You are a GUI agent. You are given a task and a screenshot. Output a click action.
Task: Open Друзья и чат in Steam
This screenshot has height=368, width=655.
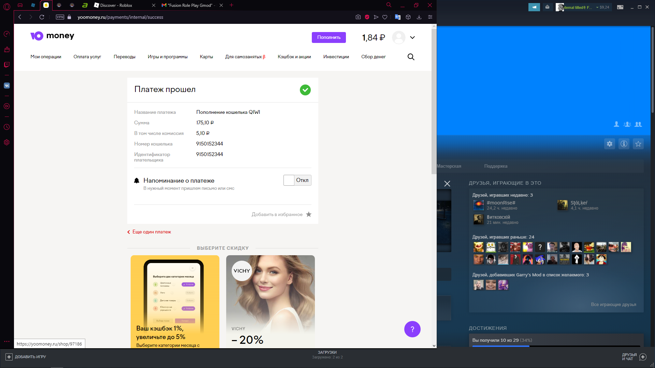click(x=634, y=357)
